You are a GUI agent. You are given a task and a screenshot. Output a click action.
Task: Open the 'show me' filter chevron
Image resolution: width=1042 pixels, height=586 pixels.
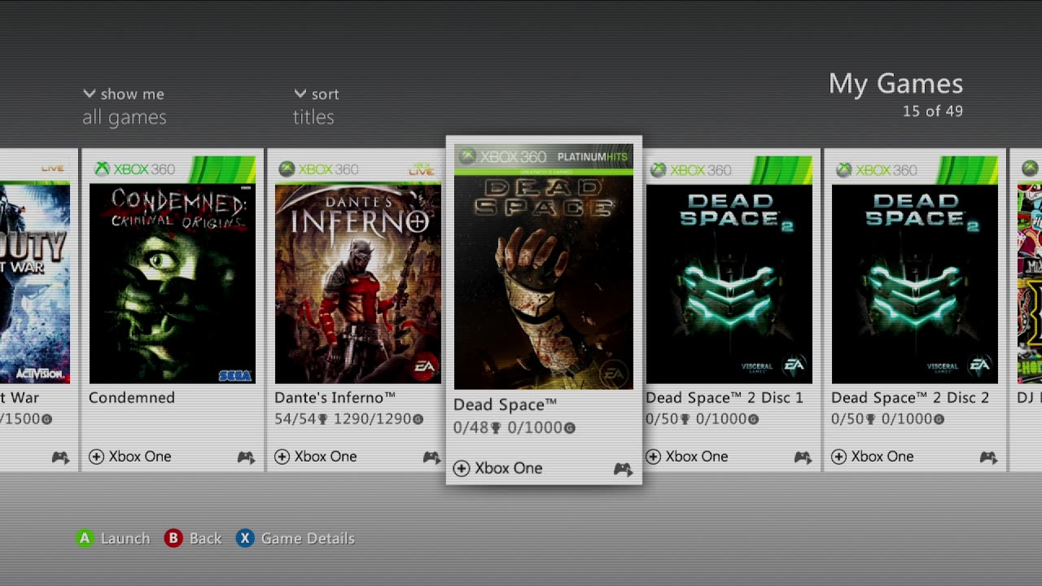point(90,94)
